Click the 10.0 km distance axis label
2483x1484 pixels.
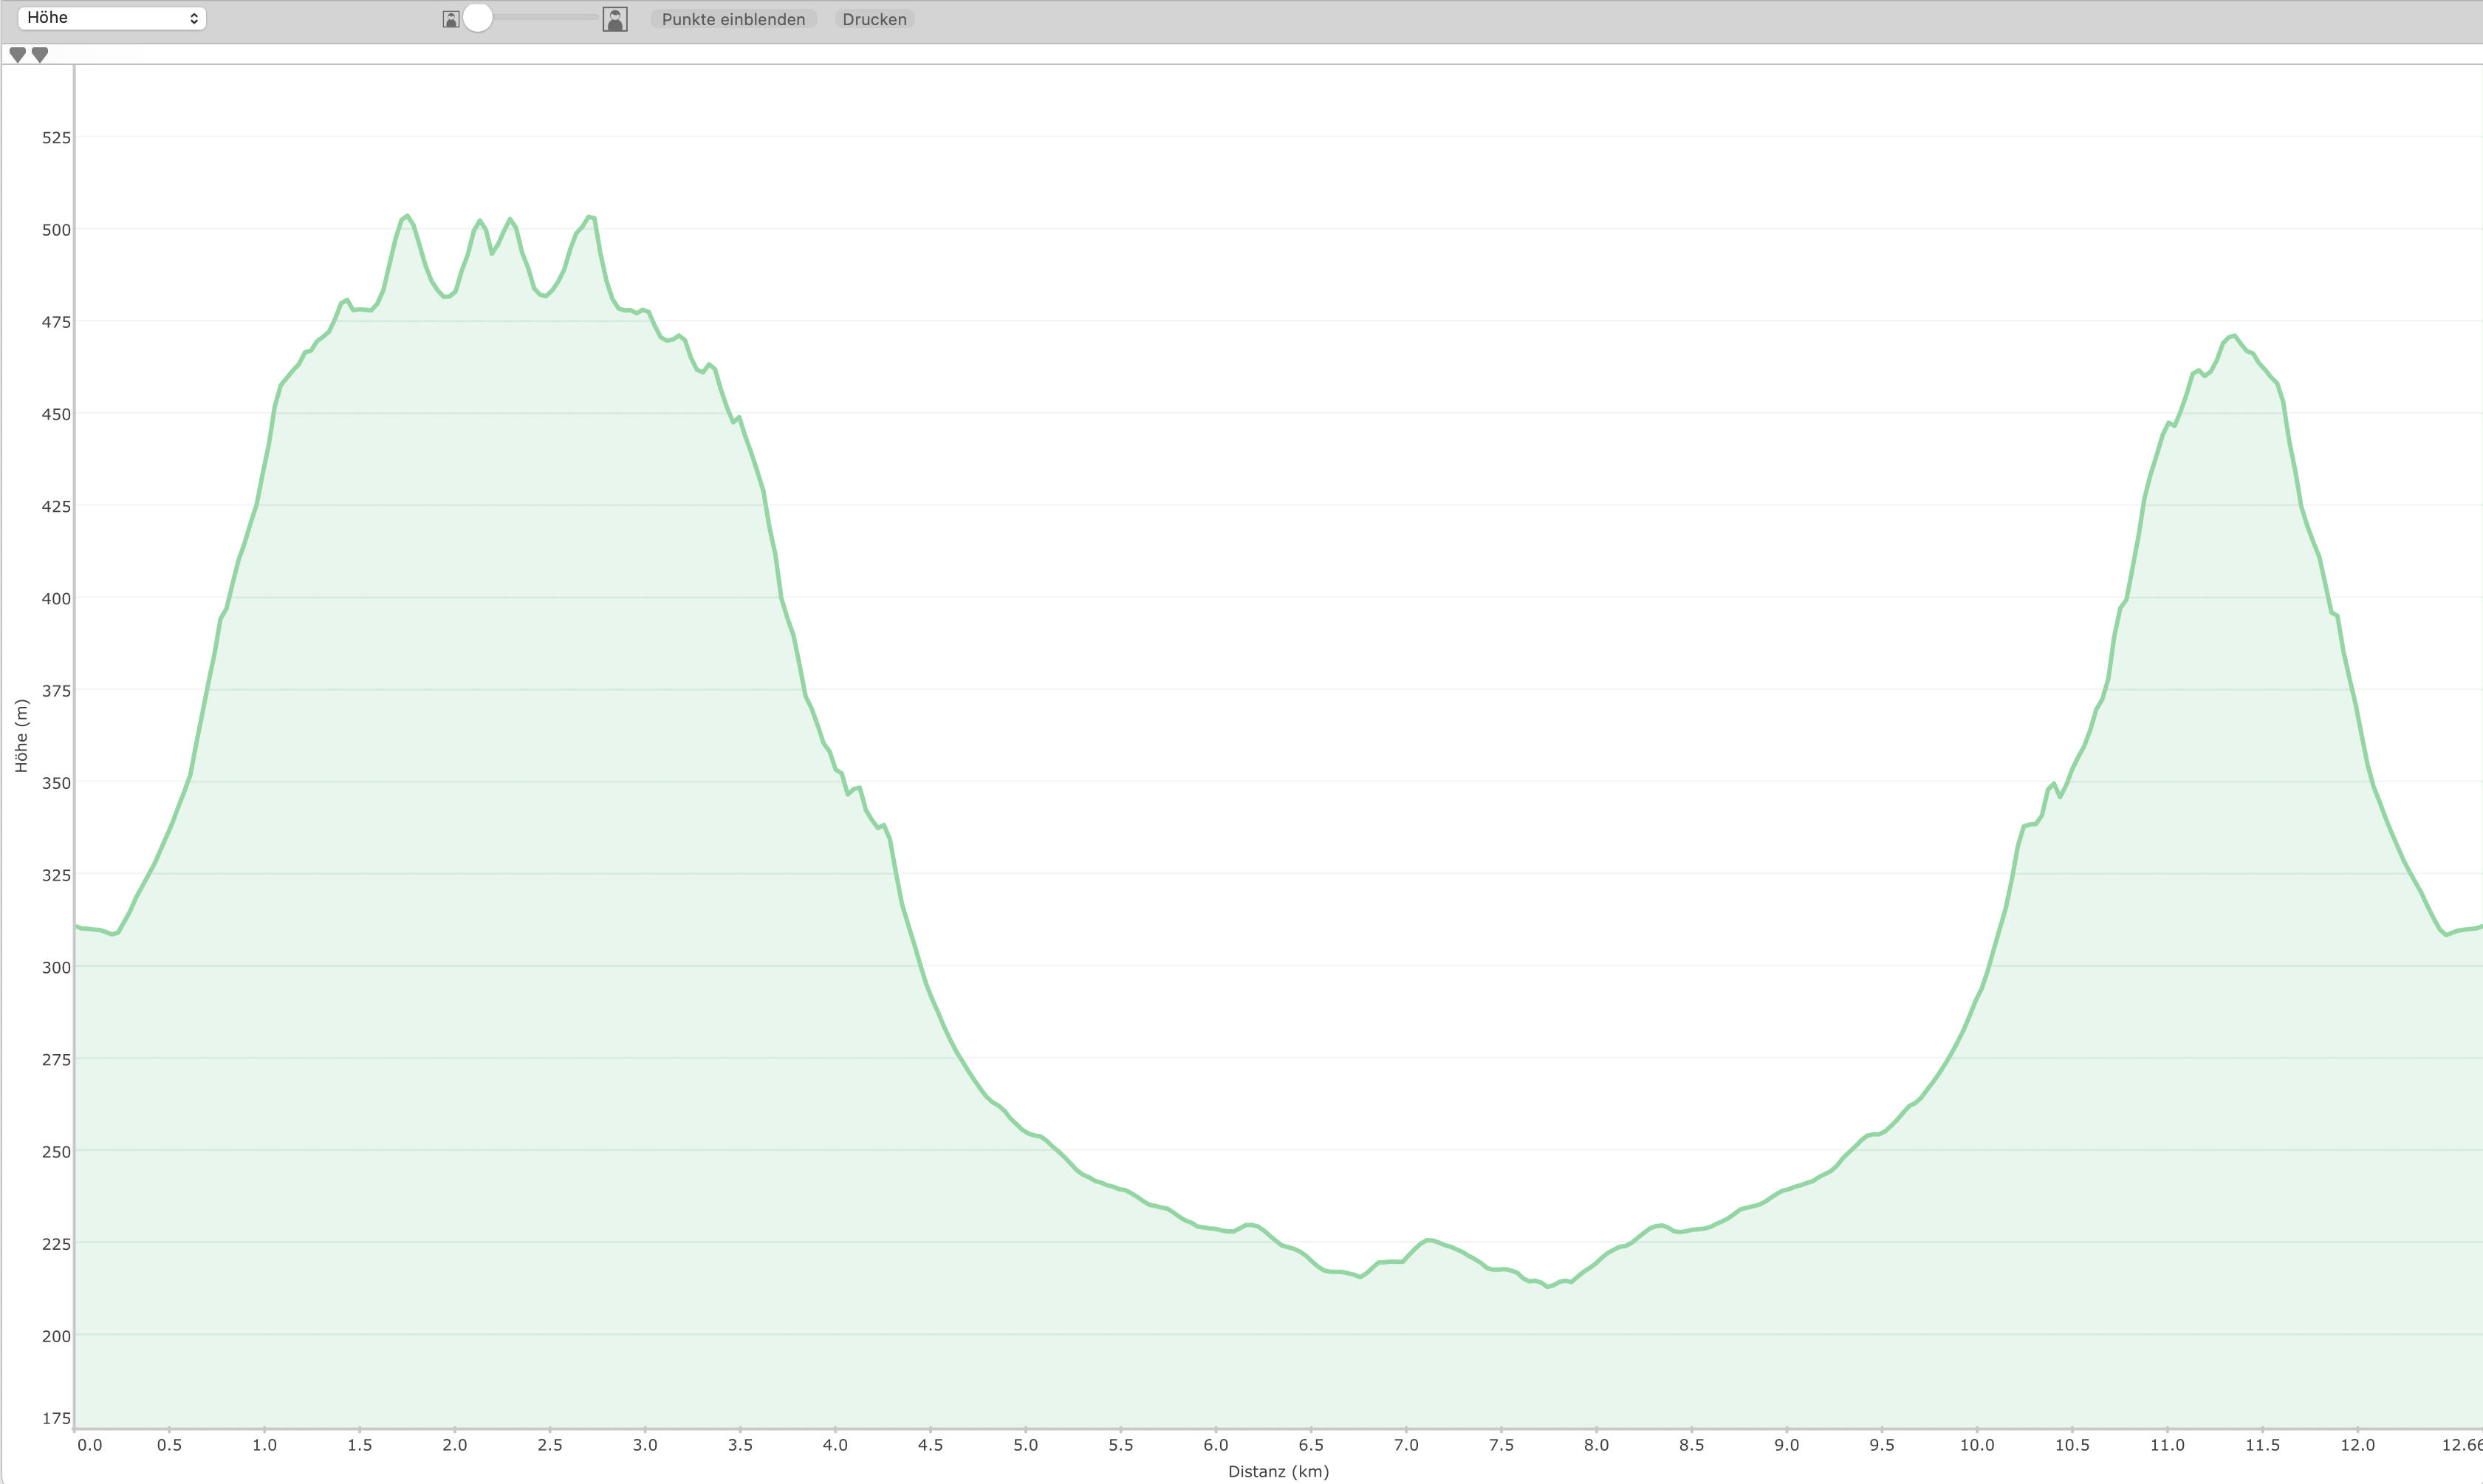point(1977,1445)
